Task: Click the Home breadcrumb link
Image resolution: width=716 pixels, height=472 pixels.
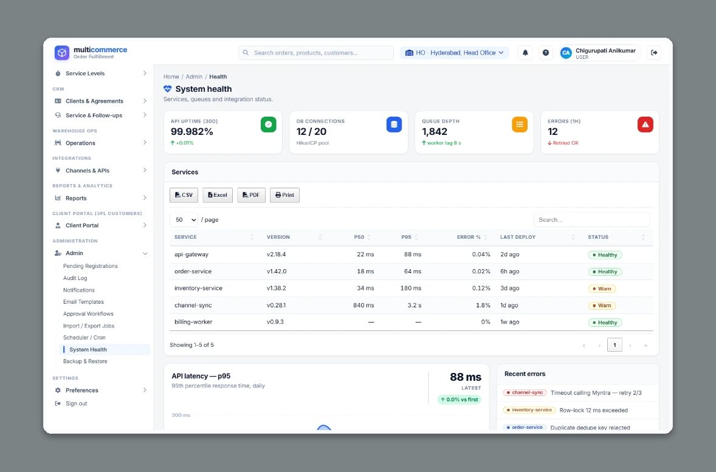Action: coord(171,77)
